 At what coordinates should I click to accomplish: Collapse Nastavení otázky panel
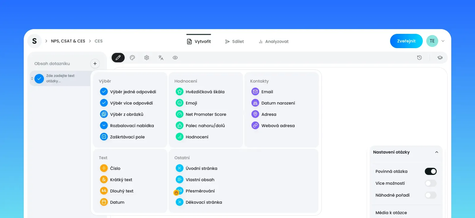point(436,152)
